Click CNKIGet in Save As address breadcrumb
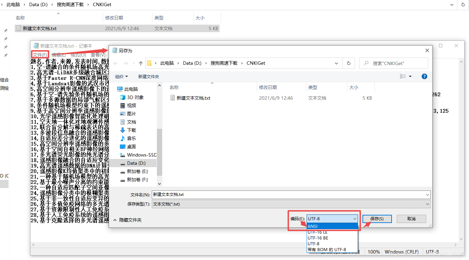This screenshot has height=260, width=469. 256,63
